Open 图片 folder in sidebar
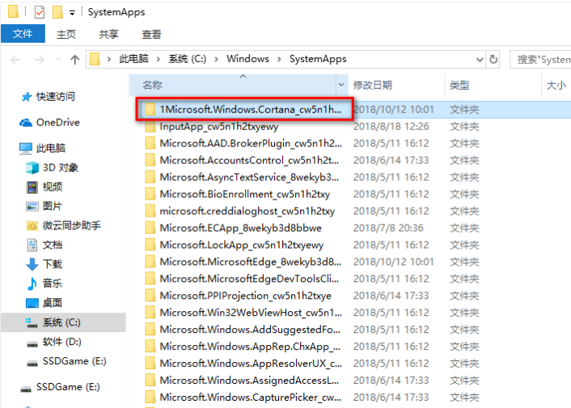Image resolution: width=571 pixels, height=408 pixels. 44,206
